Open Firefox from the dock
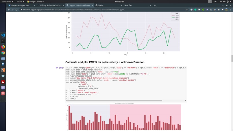Screen dimensions: 233x131 pos(3,47)
